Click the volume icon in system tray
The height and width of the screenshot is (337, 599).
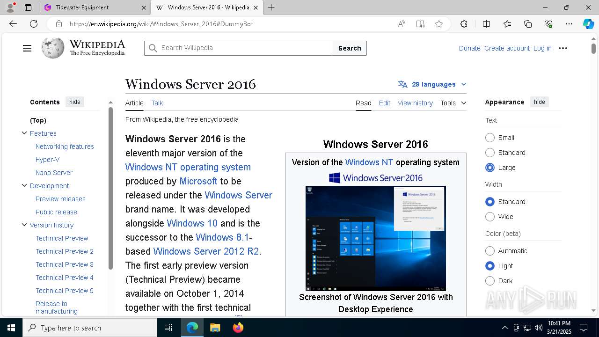pos(539,328)
